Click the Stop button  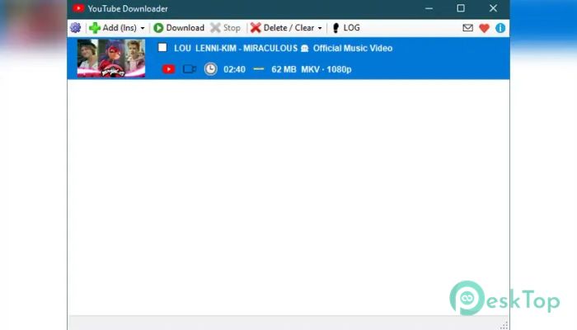click(x=225, y=28)
